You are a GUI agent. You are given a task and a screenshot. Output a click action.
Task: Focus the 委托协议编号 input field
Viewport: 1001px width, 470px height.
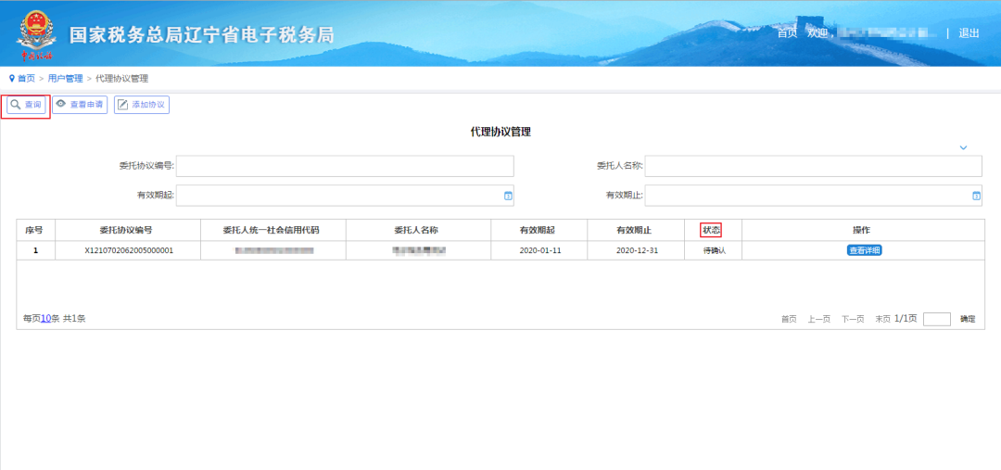(x=345, y=166)
